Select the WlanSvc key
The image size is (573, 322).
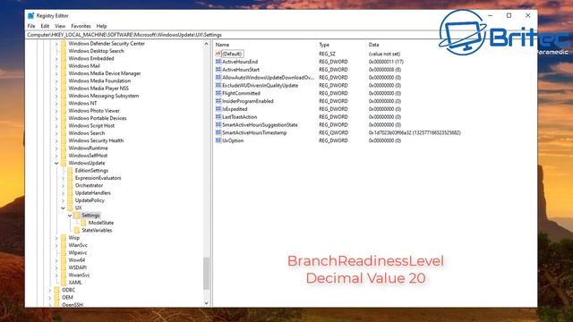tap(78, 245)
